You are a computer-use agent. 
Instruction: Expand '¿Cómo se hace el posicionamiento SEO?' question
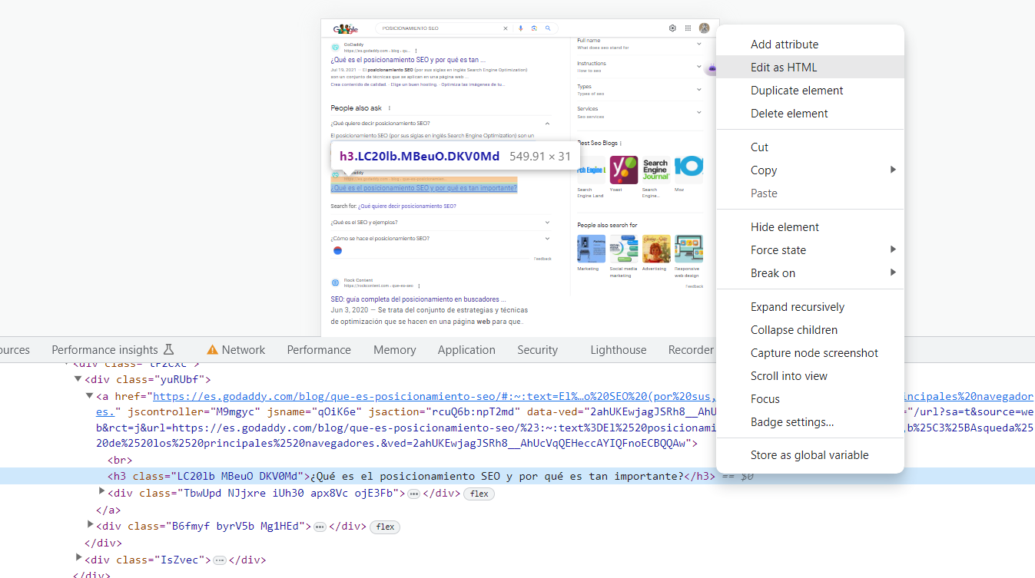(x=547, y=239)
